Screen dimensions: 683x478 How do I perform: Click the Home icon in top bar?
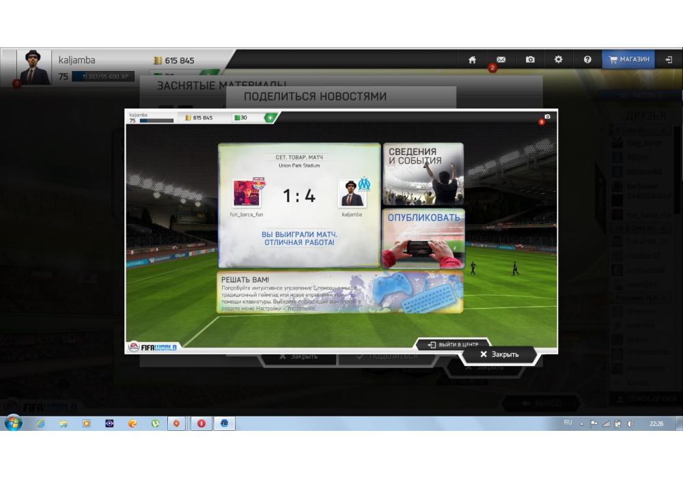[472, 60]
